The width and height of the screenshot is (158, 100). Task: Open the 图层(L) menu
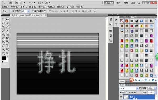click(x=33, y=7)
